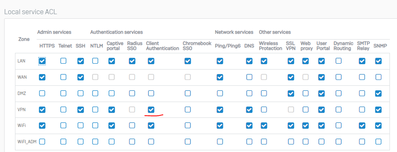Enable Telnet for the LAN zone

[x=63, y=61]
